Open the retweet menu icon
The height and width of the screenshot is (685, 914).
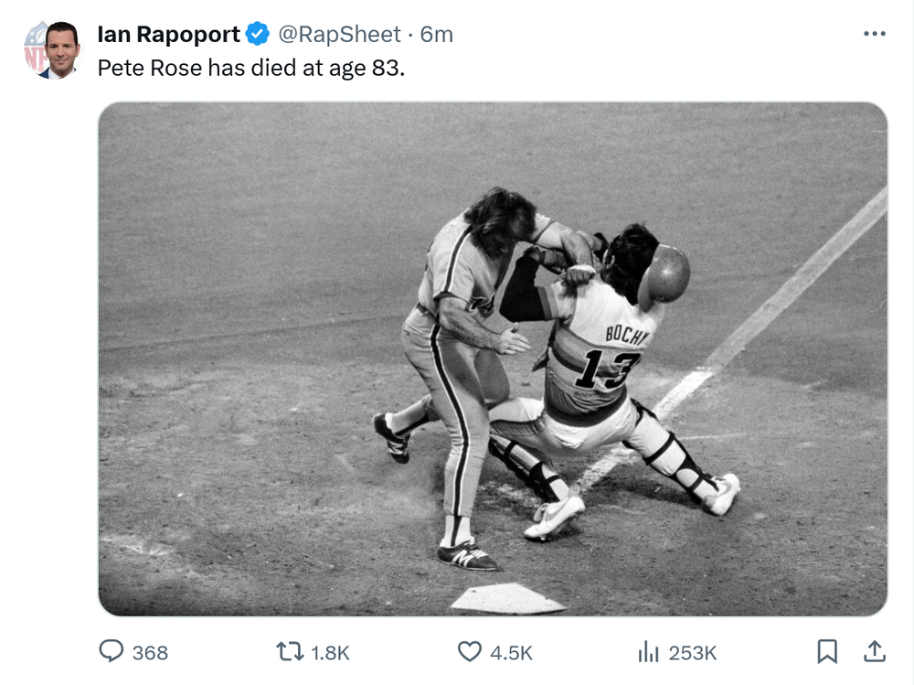pos(289,651)
